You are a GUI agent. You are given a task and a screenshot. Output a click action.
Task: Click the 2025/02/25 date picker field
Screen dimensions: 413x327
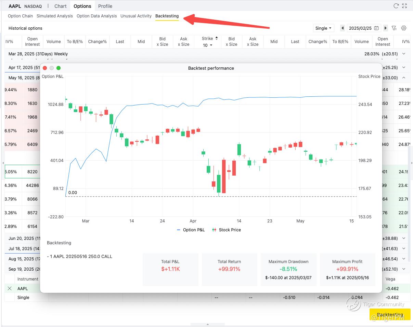pyautogui.click(x=363, y=28)
